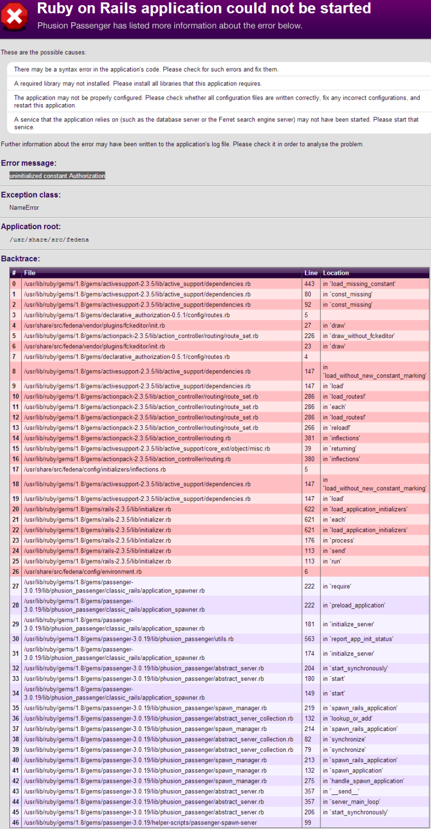The image size is (431, 829).
Task: Click the 'Ruby on Rails application could not be started' heading
Action: pos(204,8)
